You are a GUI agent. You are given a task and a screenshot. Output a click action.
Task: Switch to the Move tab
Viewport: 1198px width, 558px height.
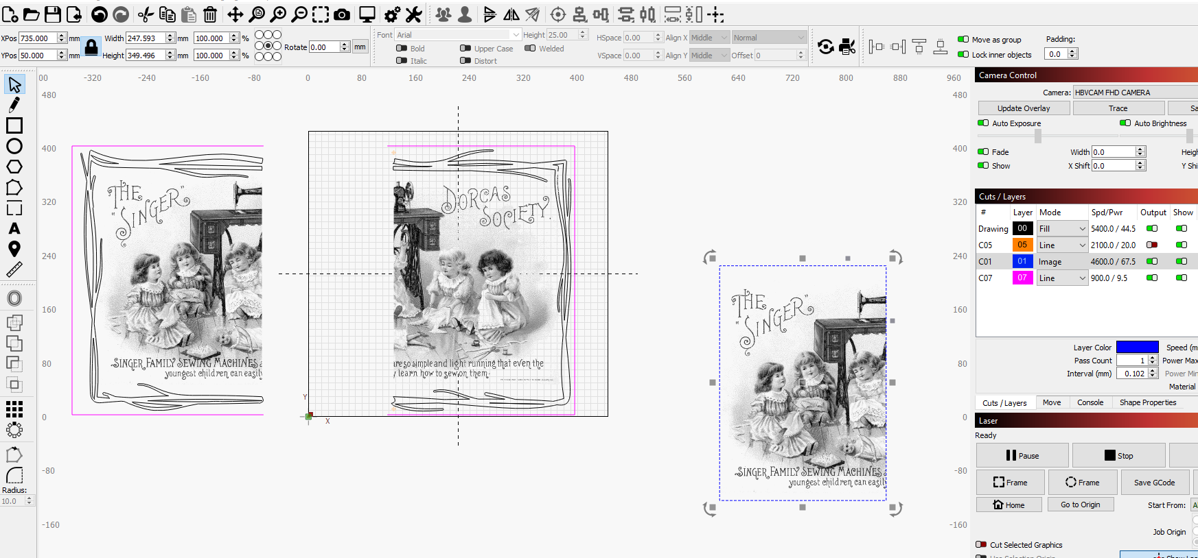point(1052,403)
